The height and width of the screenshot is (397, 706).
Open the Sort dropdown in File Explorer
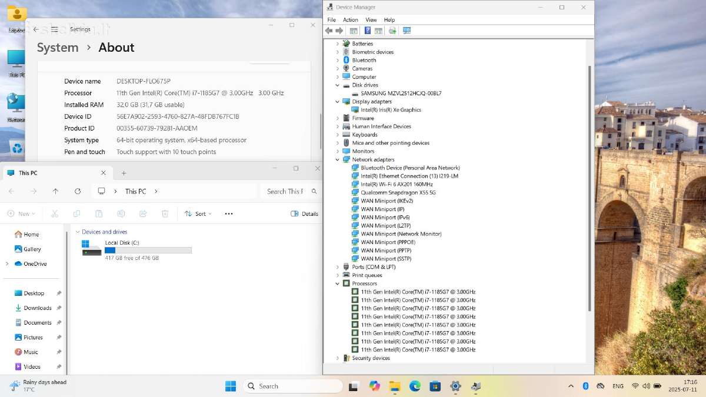click(198, 213)
